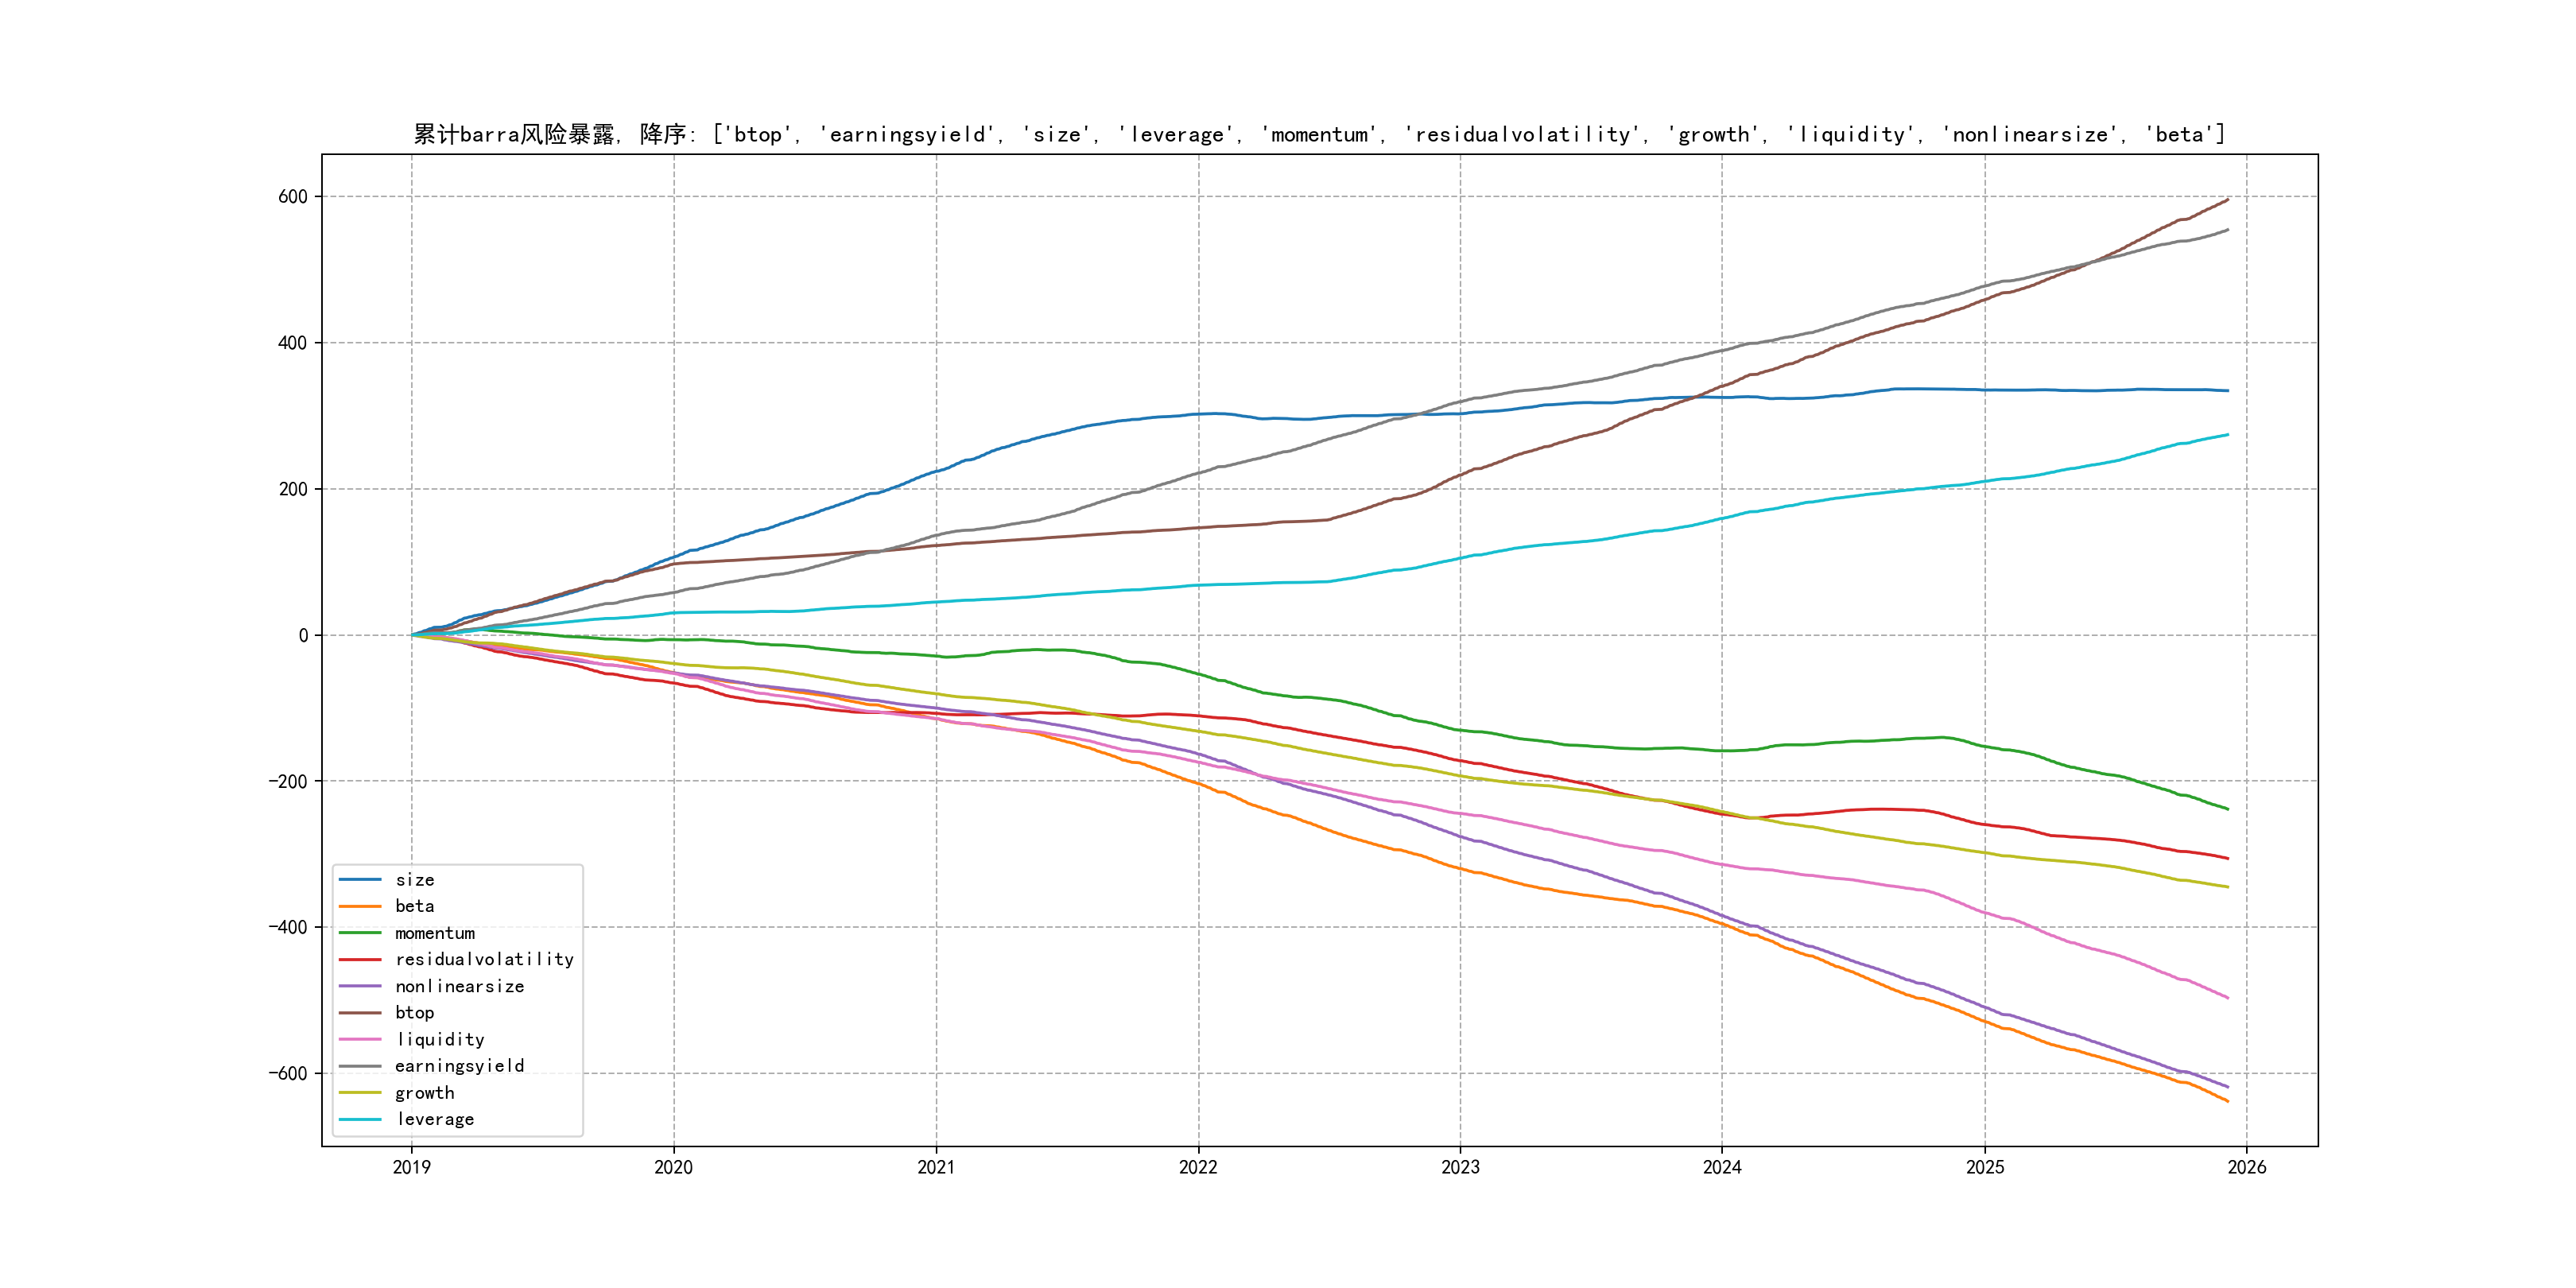Click the green momentum legend line sample
2576x1288 pixels.
tap(360, 933)
